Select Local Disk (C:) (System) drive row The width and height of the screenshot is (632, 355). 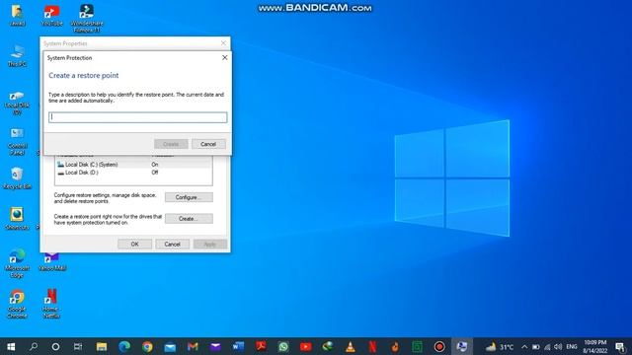[x=133, y=165]
